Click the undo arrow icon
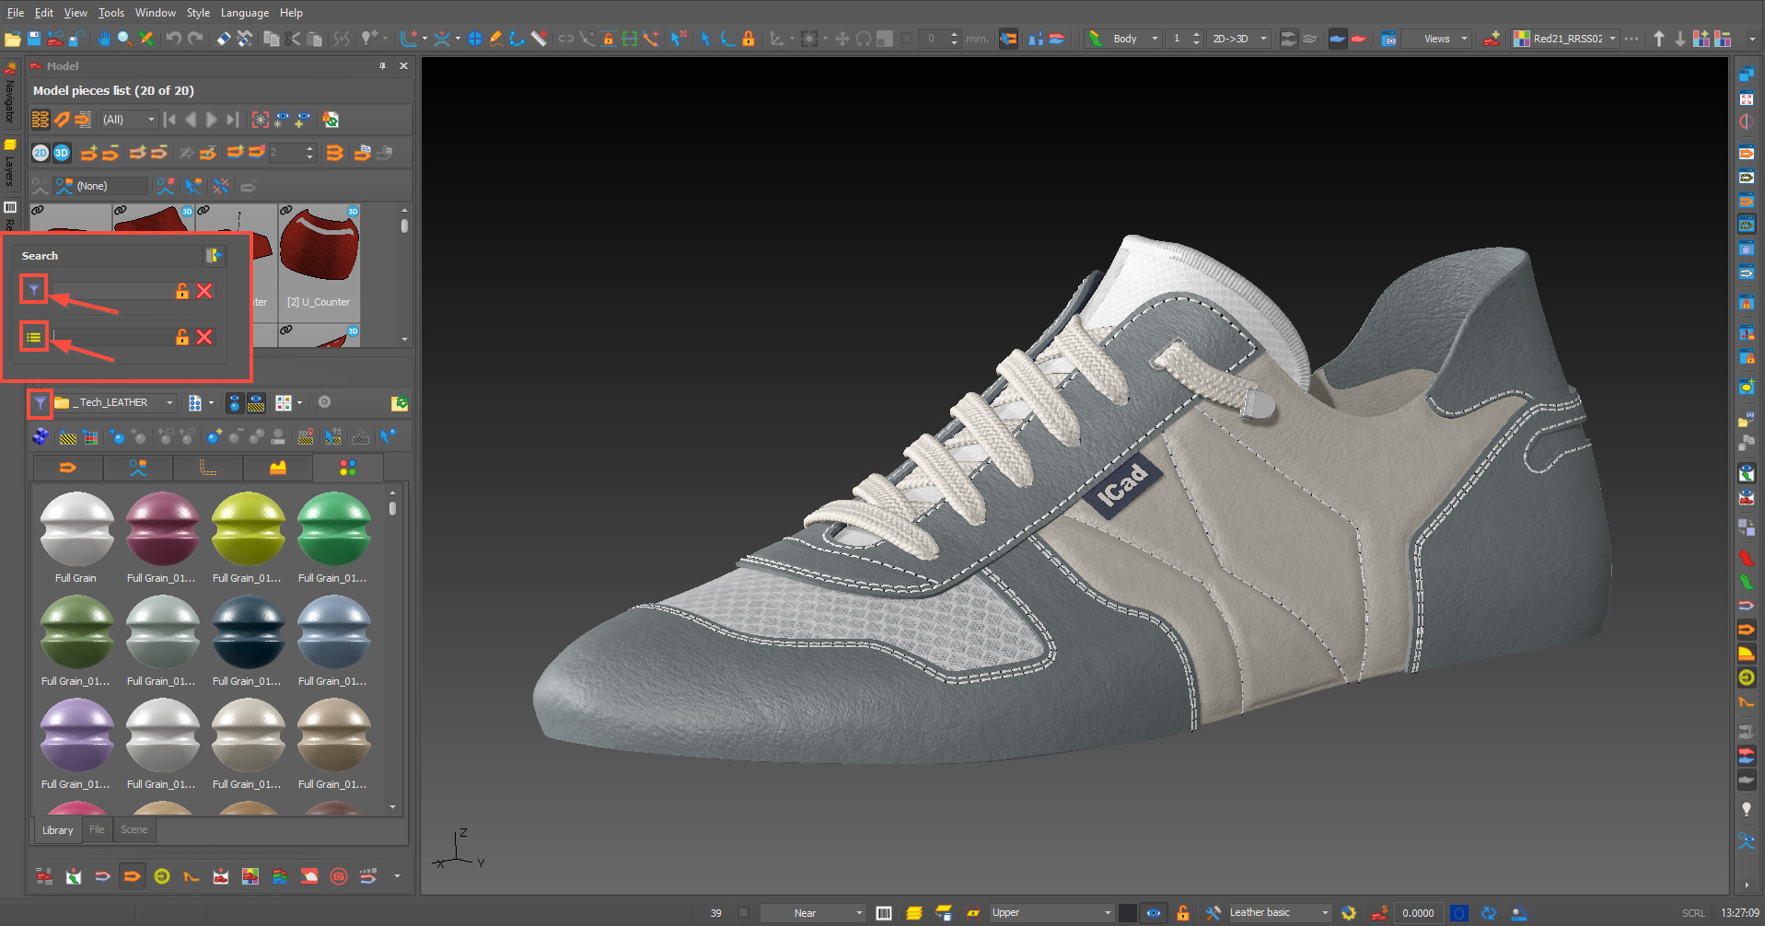1765x926 pixels. (173, 39)
